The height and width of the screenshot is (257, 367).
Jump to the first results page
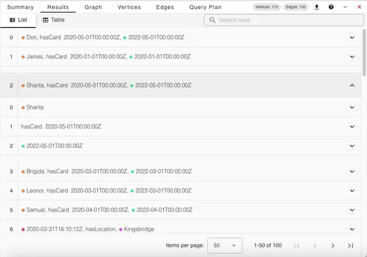pos(297,246)
